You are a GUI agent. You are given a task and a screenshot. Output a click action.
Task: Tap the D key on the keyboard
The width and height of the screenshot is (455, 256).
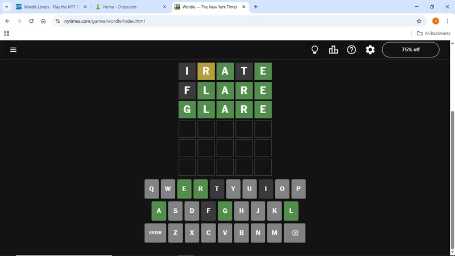(x=192, y=210)
